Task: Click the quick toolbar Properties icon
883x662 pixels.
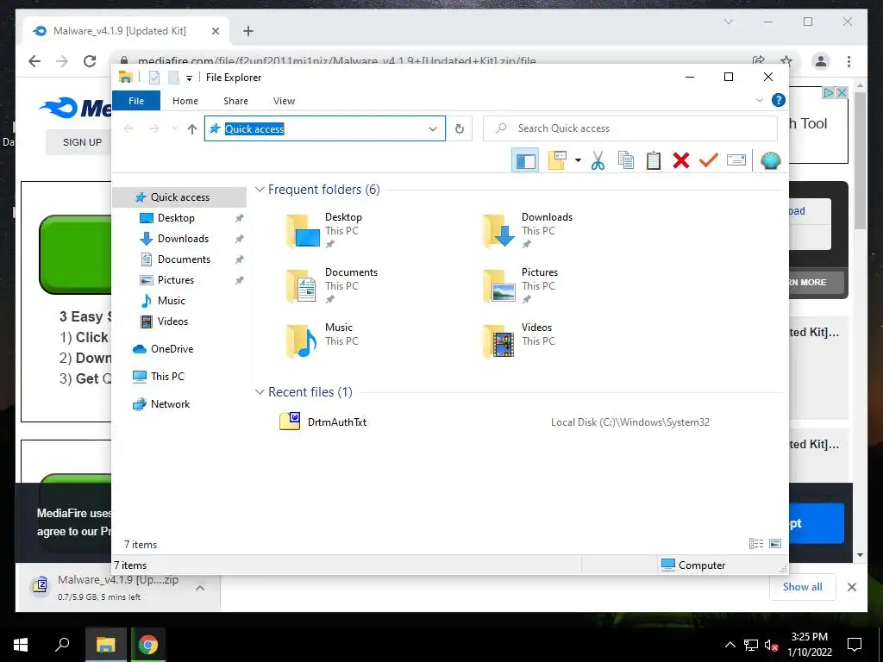Action: pos(153,77)
